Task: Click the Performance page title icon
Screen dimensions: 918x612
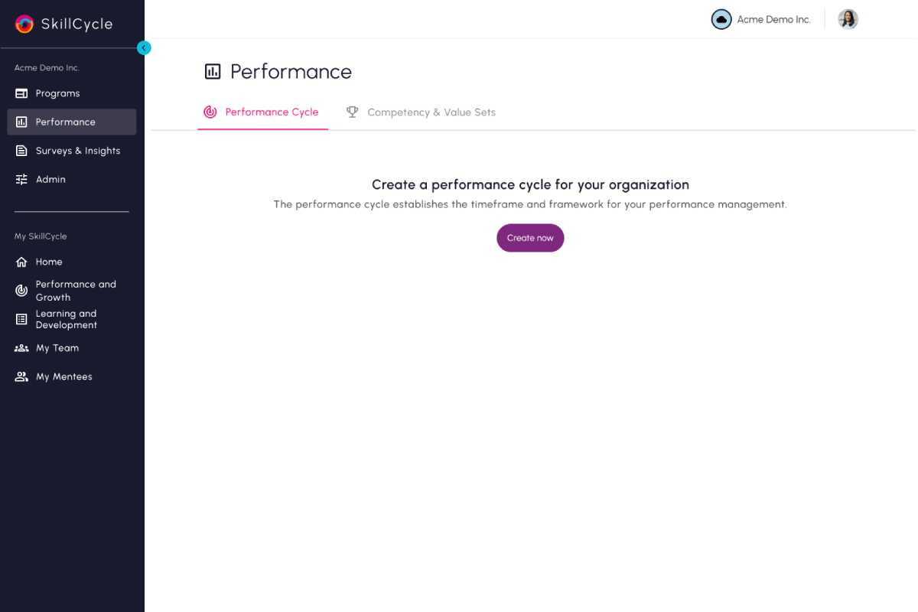Action: pos(213,72)
